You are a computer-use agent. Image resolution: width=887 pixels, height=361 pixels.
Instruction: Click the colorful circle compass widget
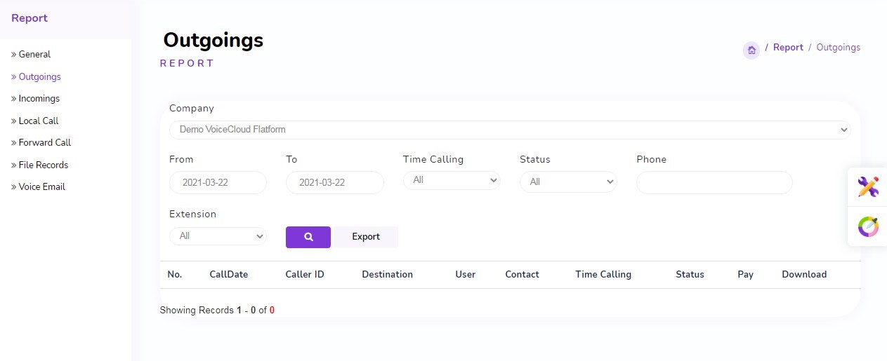868,226
